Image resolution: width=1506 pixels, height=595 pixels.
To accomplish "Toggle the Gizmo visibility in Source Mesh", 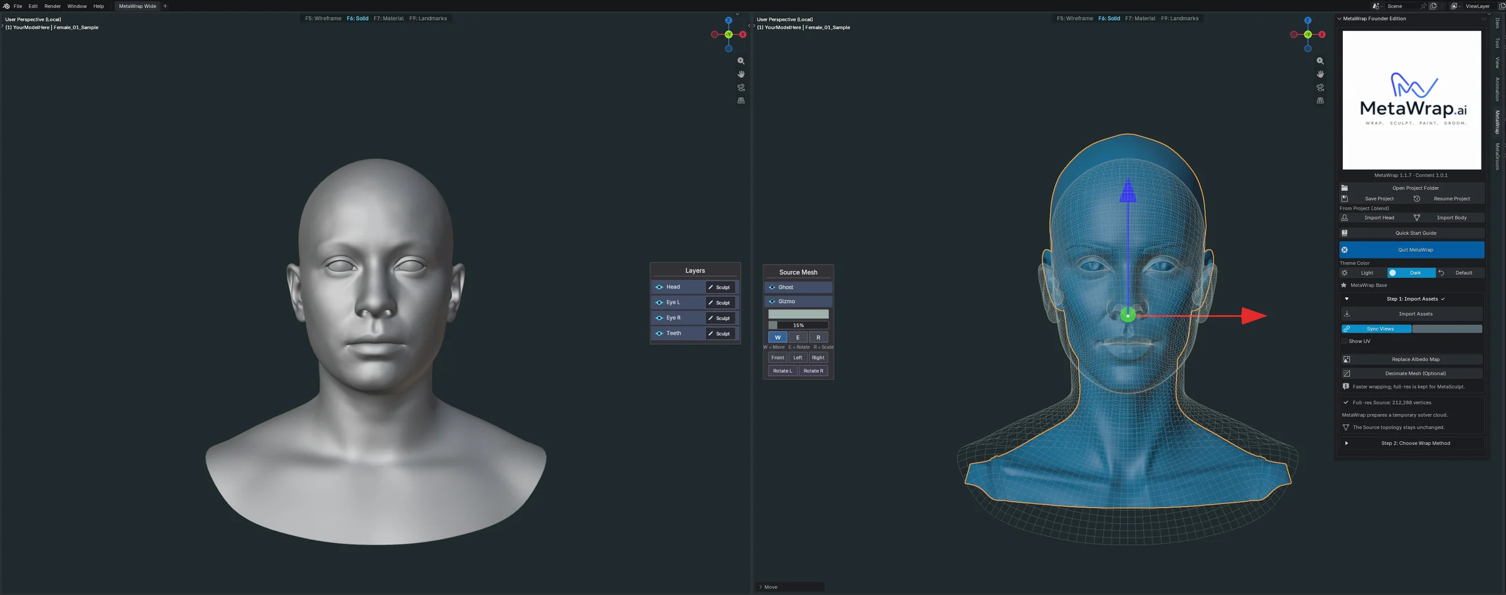I will tap(772, 301).
